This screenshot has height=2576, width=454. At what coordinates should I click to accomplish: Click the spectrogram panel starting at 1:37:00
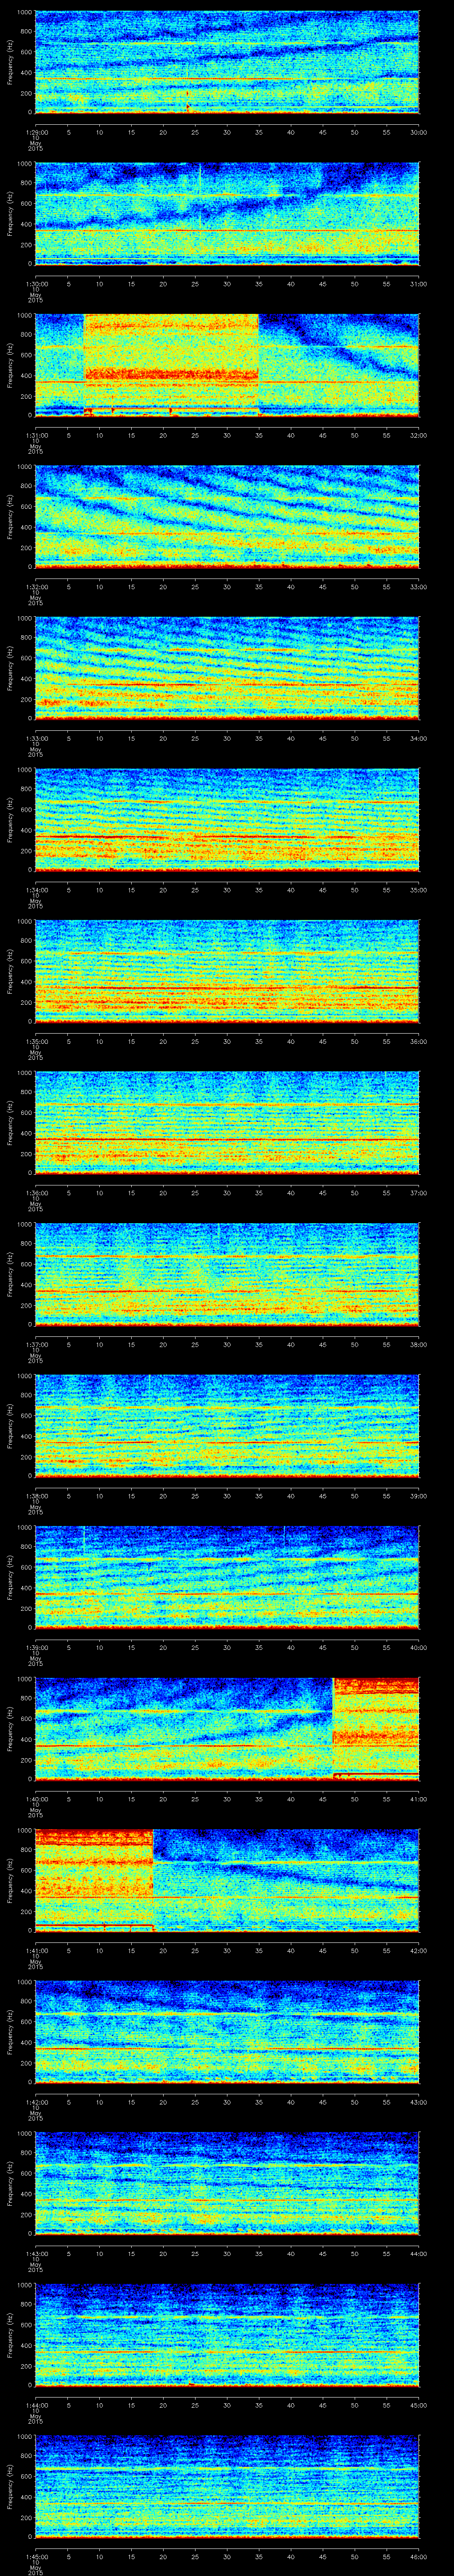pos(227,1274)
